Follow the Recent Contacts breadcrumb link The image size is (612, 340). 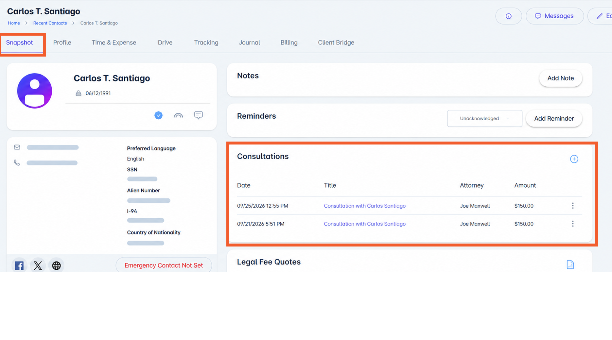(x=50, y=23)
